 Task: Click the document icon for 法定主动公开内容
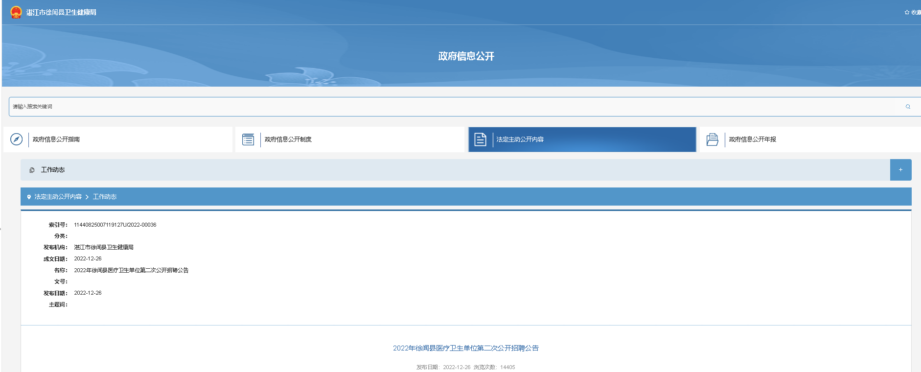click(x=480, y=139)
